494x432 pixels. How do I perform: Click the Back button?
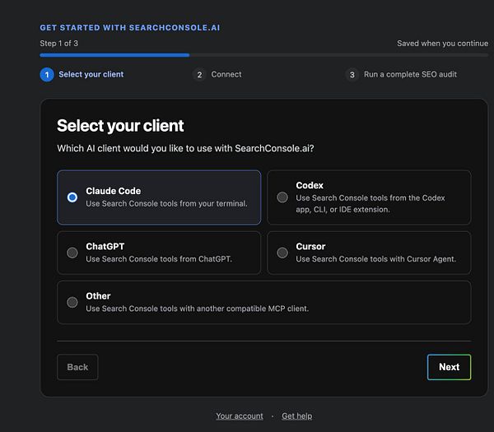click(77, 367)
